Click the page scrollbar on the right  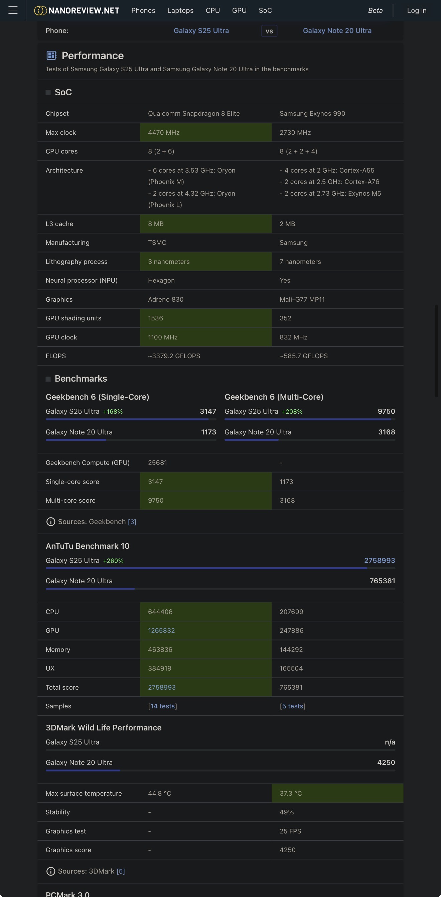pyautogui.click(x=436, y=351)
